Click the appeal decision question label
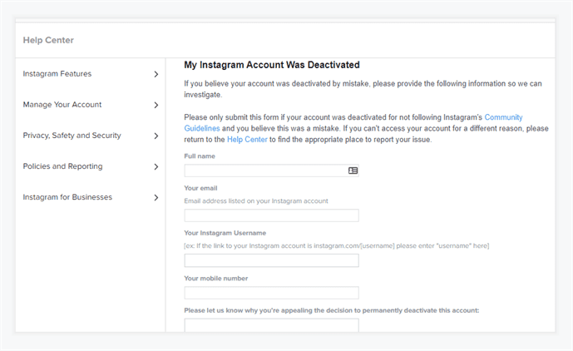The width and height of the screenshot is (573, 351). pos(332,310)
